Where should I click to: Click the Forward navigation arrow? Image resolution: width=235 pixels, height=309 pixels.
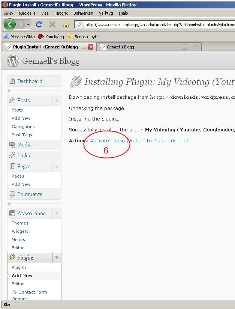21,25
